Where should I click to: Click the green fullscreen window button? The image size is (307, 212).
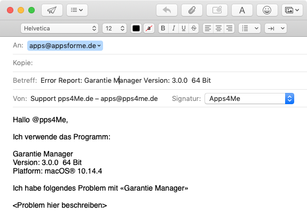pos(32,10)
